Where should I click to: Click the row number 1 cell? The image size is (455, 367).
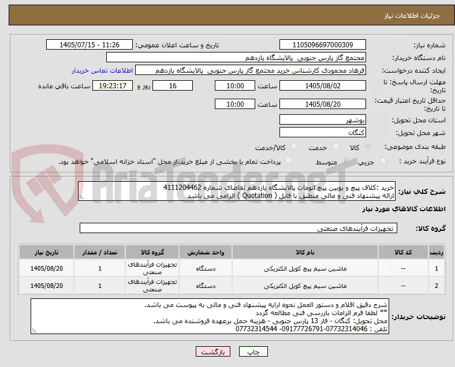(436, 268)
